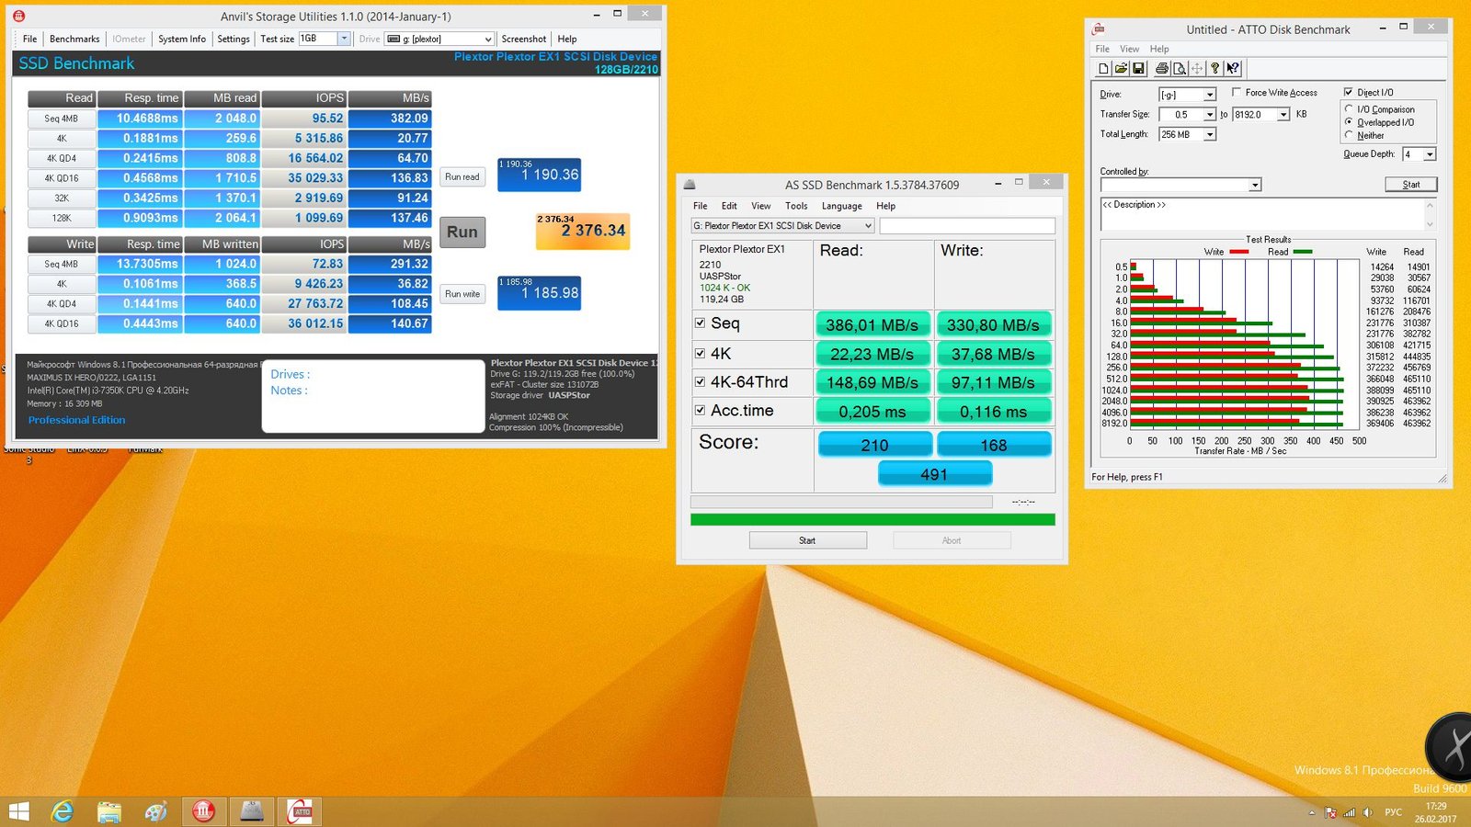Click the Run write button in Anvil
This screenshot has height=827, width=1471.
click(462, 294)
